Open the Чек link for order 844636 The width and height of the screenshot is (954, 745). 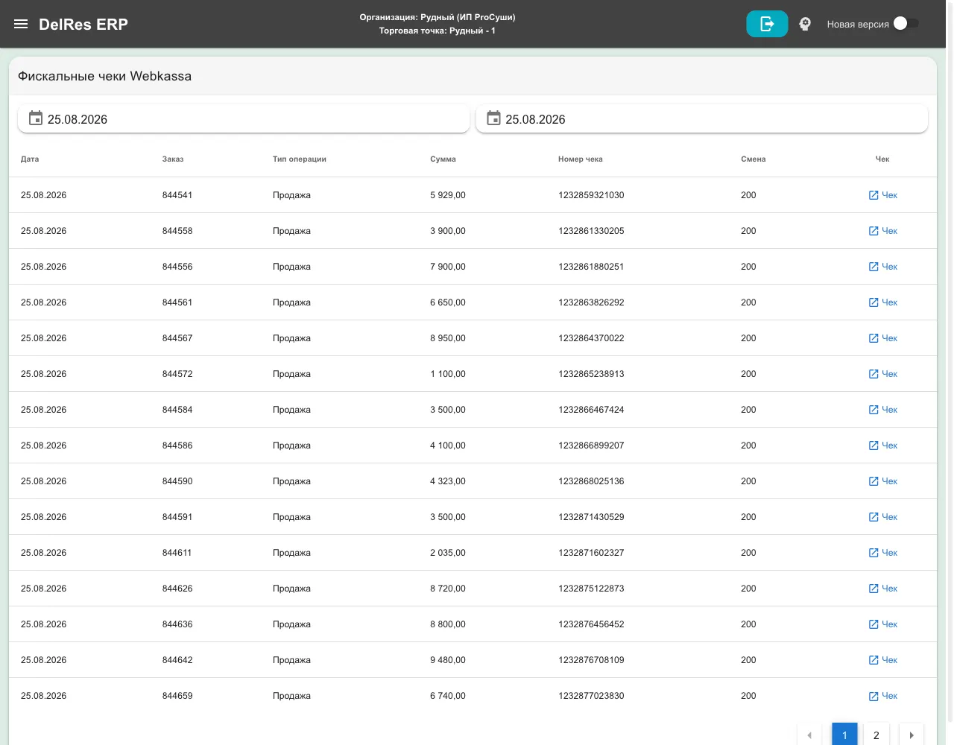tap(883, 624)
